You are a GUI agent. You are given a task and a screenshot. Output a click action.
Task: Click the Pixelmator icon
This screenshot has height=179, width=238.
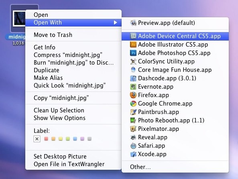tap(133, 129)
